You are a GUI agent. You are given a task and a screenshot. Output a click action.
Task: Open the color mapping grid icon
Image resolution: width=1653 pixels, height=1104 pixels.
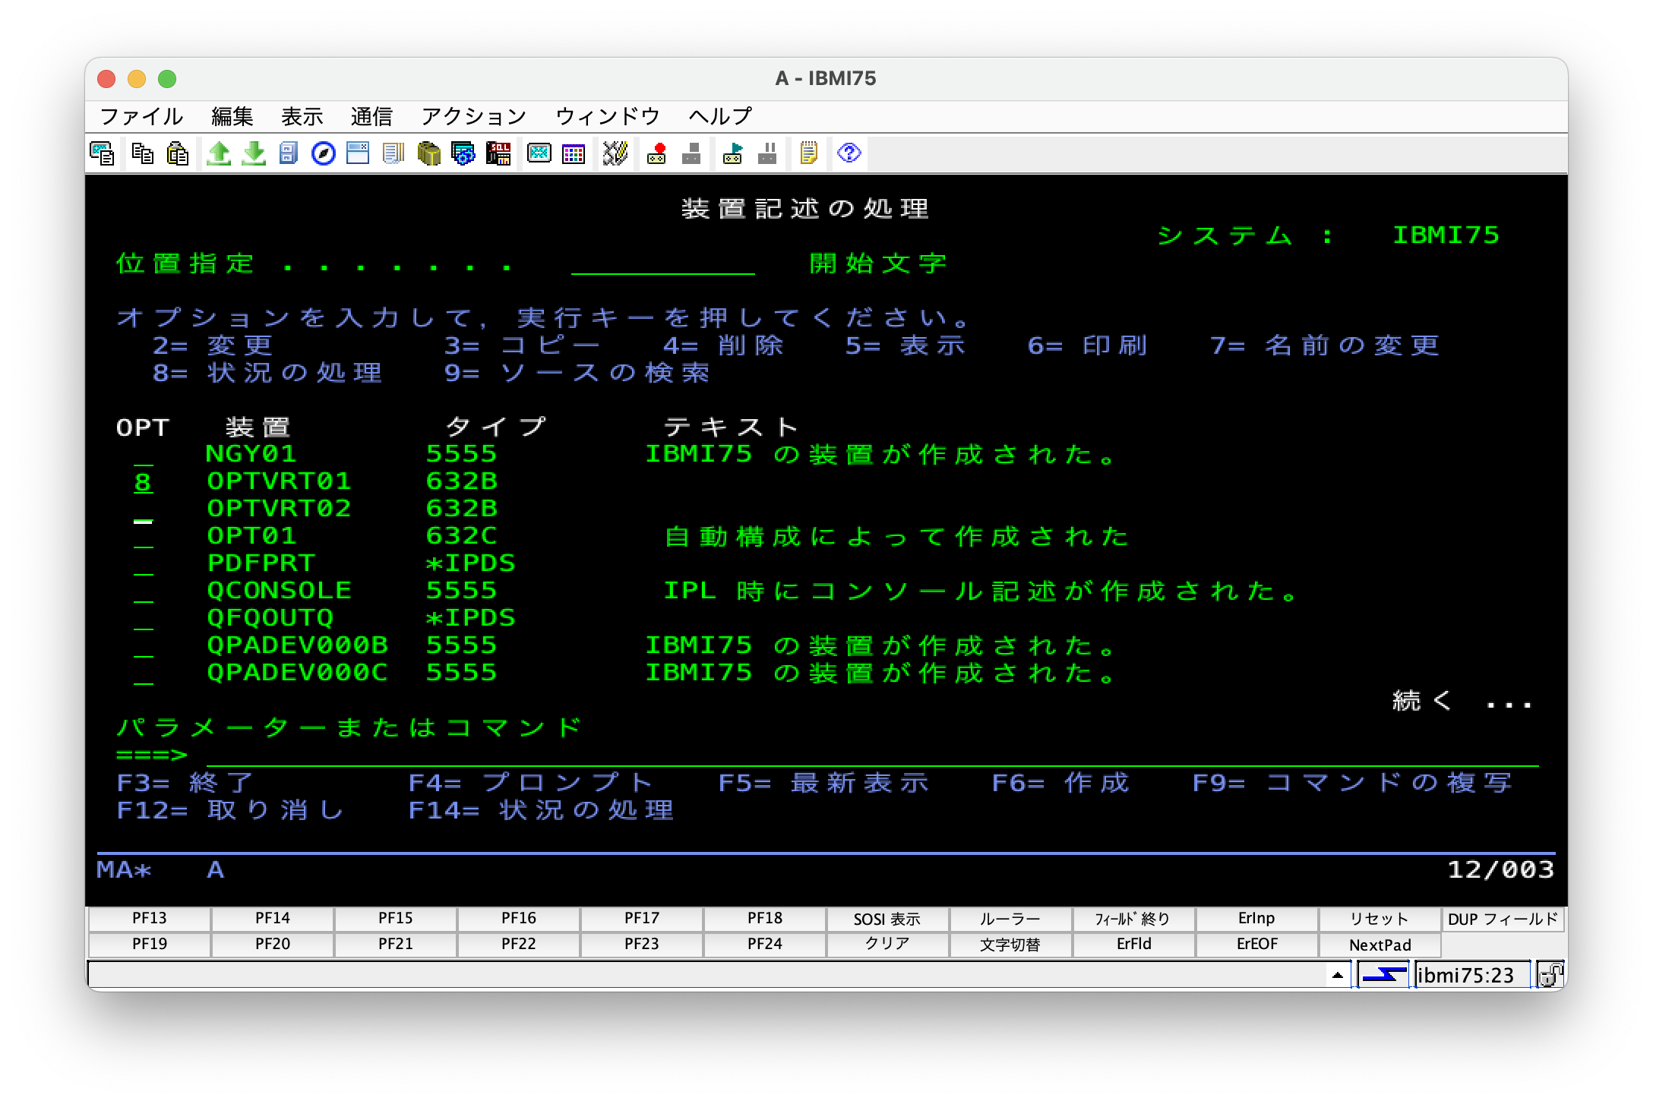[x=574, y=153]
